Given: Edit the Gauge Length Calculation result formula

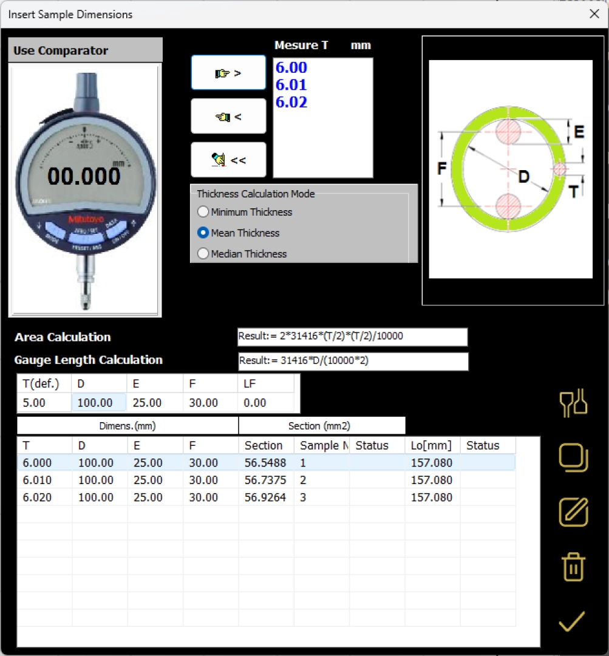Looking at the screenshot, I should pyautogui.click(x=352, y=361).
